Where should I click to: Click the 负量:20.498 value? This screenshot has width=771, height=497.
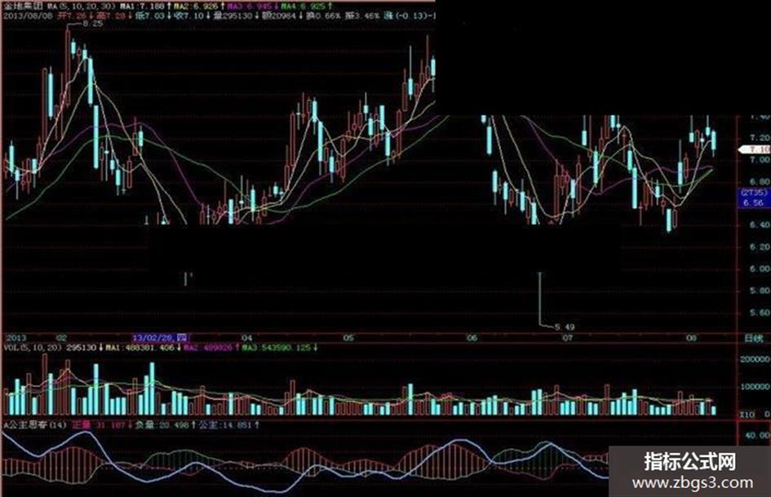tap(162, 424)
